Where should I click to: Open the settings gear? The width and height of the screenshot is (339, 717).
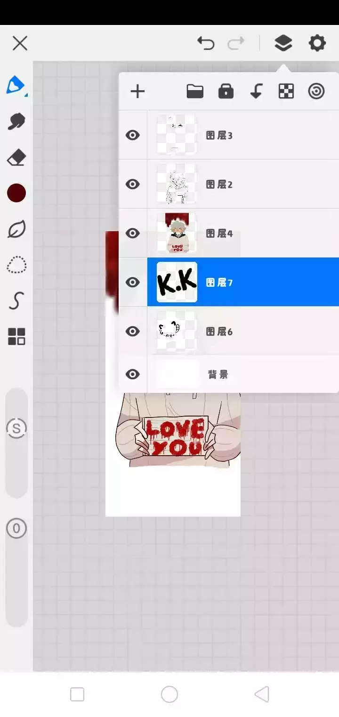click(x=317, y=43)
